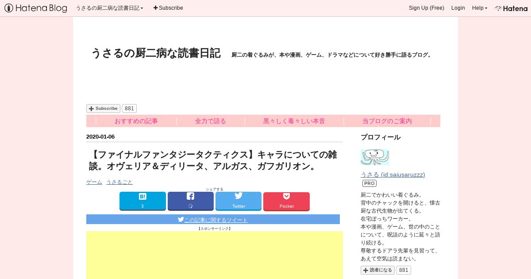Click the 読者になる button

(x=377, y=270)
